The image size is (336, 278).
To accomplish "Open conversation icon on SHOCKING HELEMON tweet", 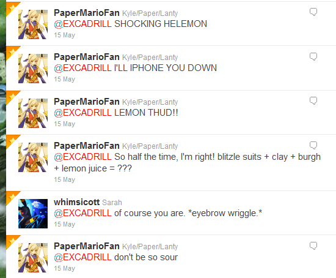I will pos(313,12).
